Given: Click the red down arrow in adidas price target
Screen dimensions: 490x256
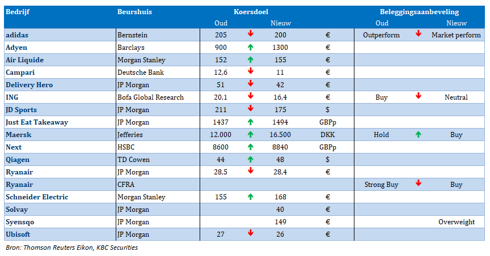Looking at the screenshot, I should coord(250,34).
